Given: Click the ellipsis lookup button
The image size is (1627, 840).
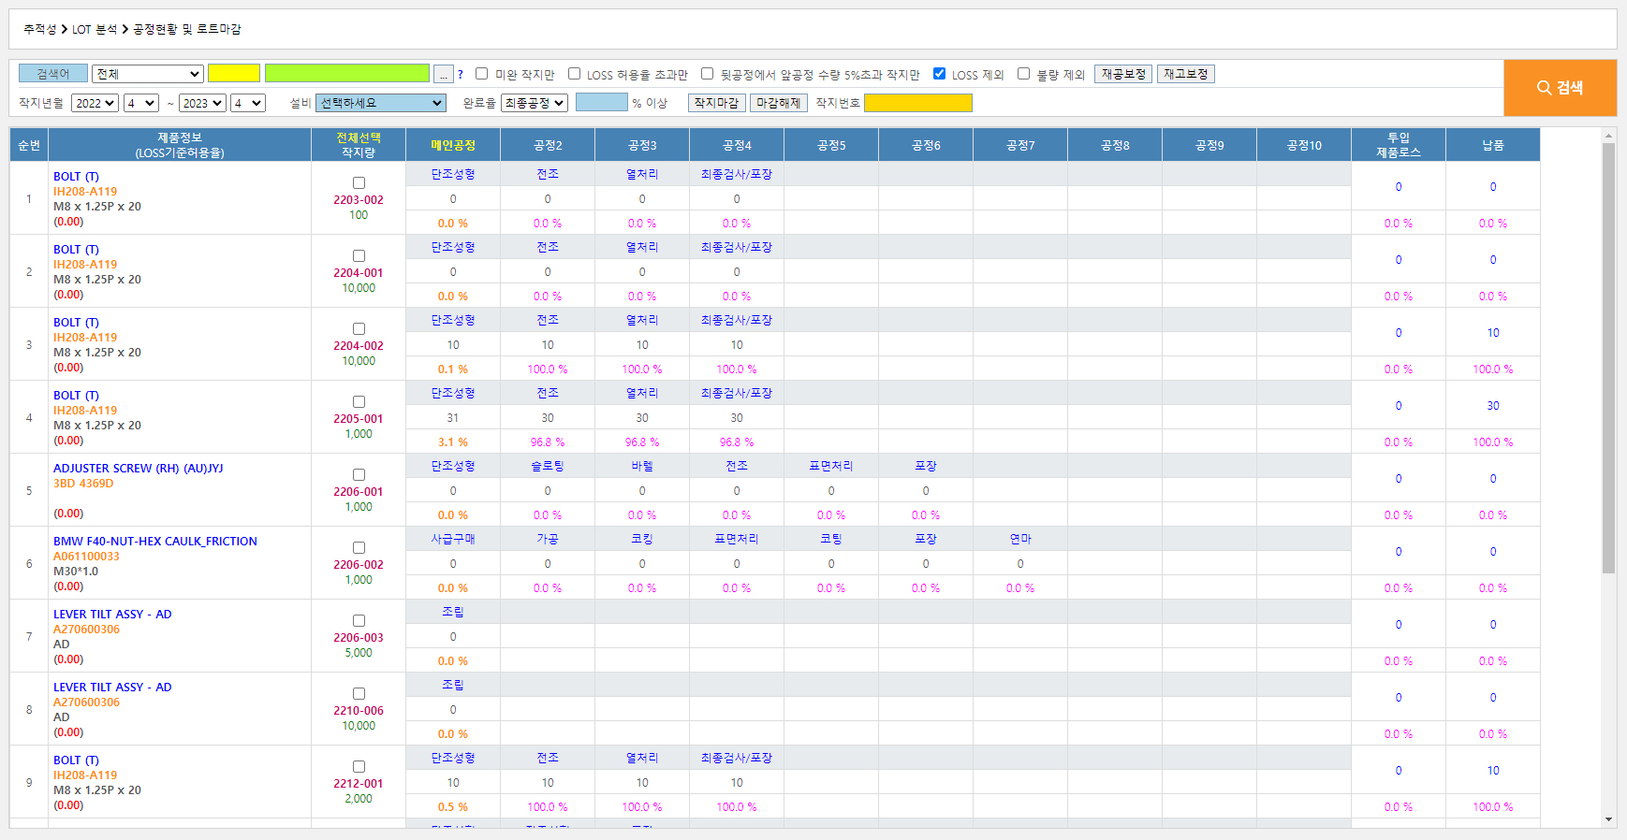Looking at the screenshot, I should (444, 74).
